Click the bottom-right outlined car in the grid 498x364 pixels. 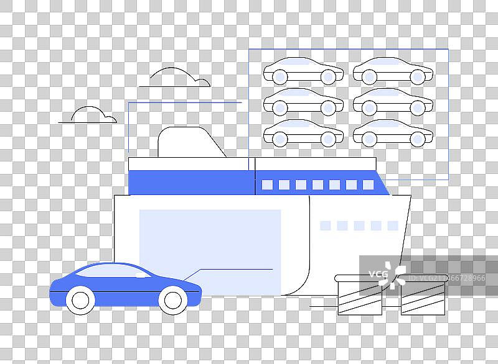[393, 133]
